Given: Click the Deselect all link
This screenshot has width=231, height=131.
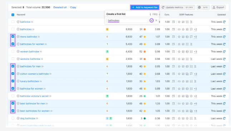Looking at the screenshot, I should tap(60, 8).
